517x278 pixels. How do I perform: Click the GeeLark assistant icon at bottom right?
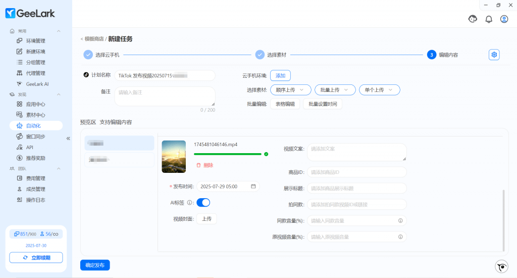(501, 266)
